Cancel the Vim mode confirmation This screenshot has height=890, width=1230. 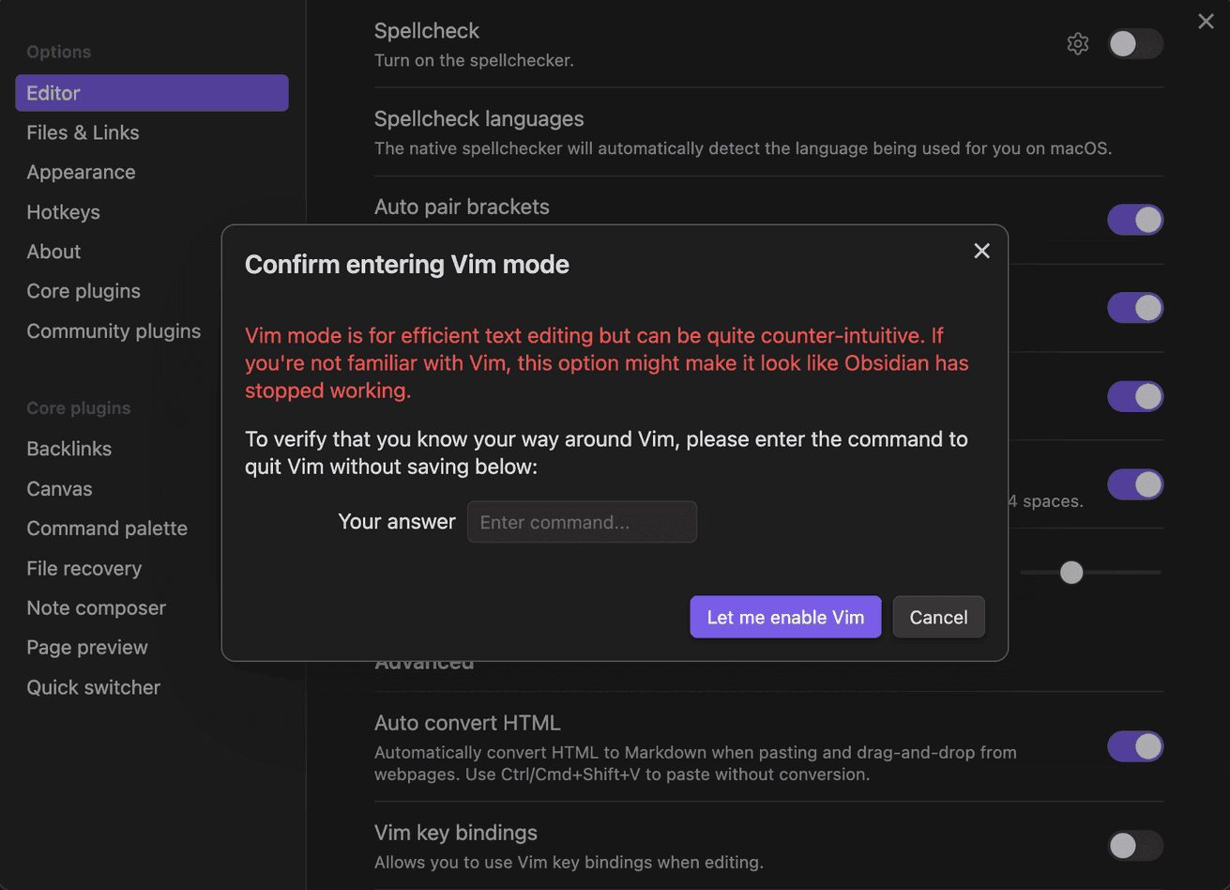click(x=938, y=617)
